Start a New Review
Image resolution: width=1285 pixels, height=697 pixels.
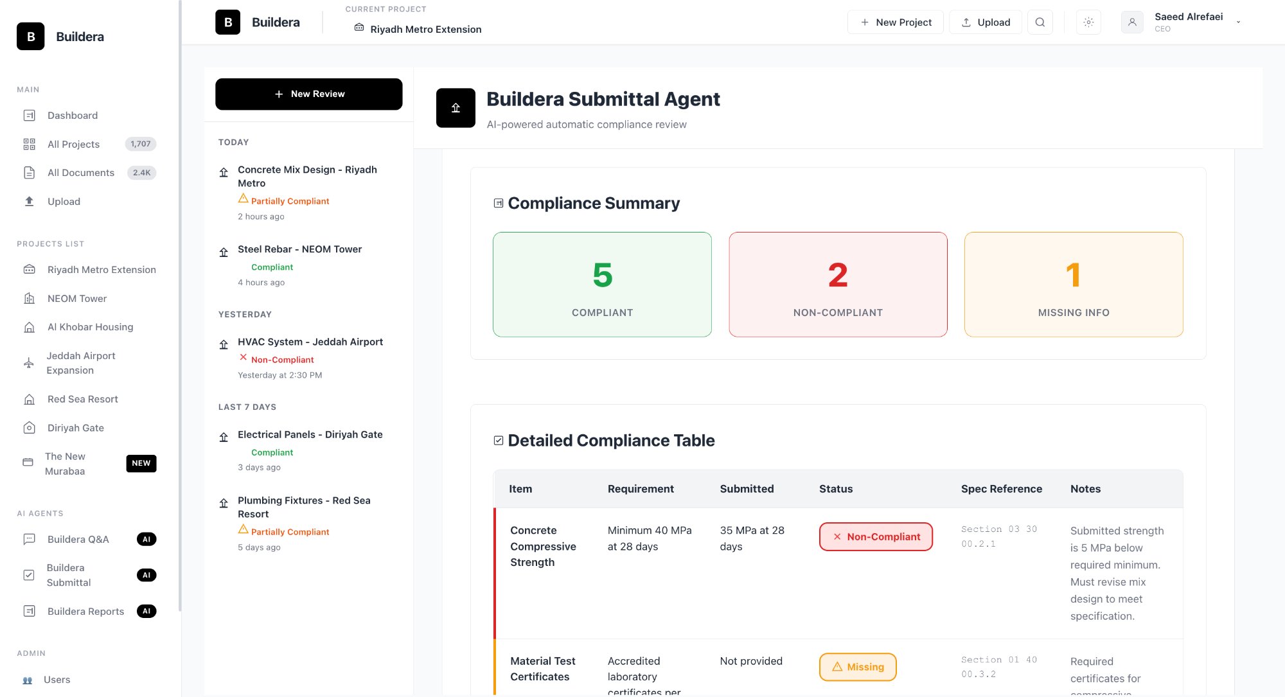pyautogui.click(x=309, y=93)
